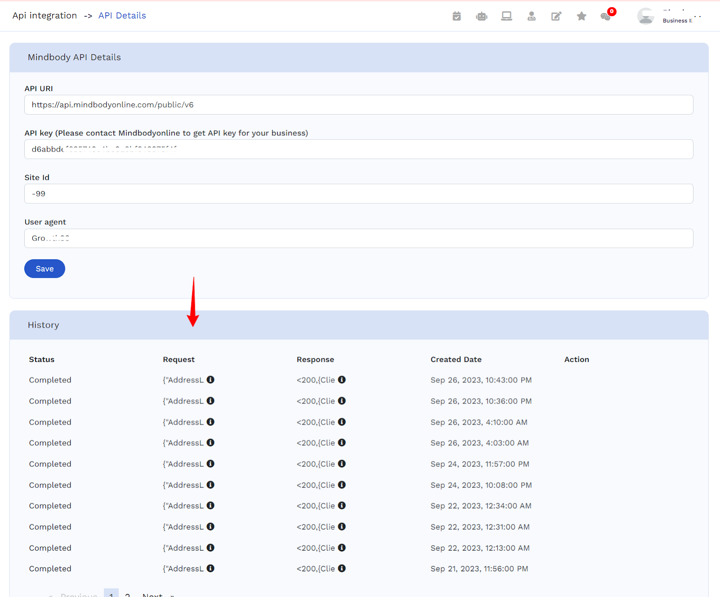Screen dimensions: 720x597
Task: Open the pencil edit icon in header
Action: pyautogui.click(x=556, y=16)
